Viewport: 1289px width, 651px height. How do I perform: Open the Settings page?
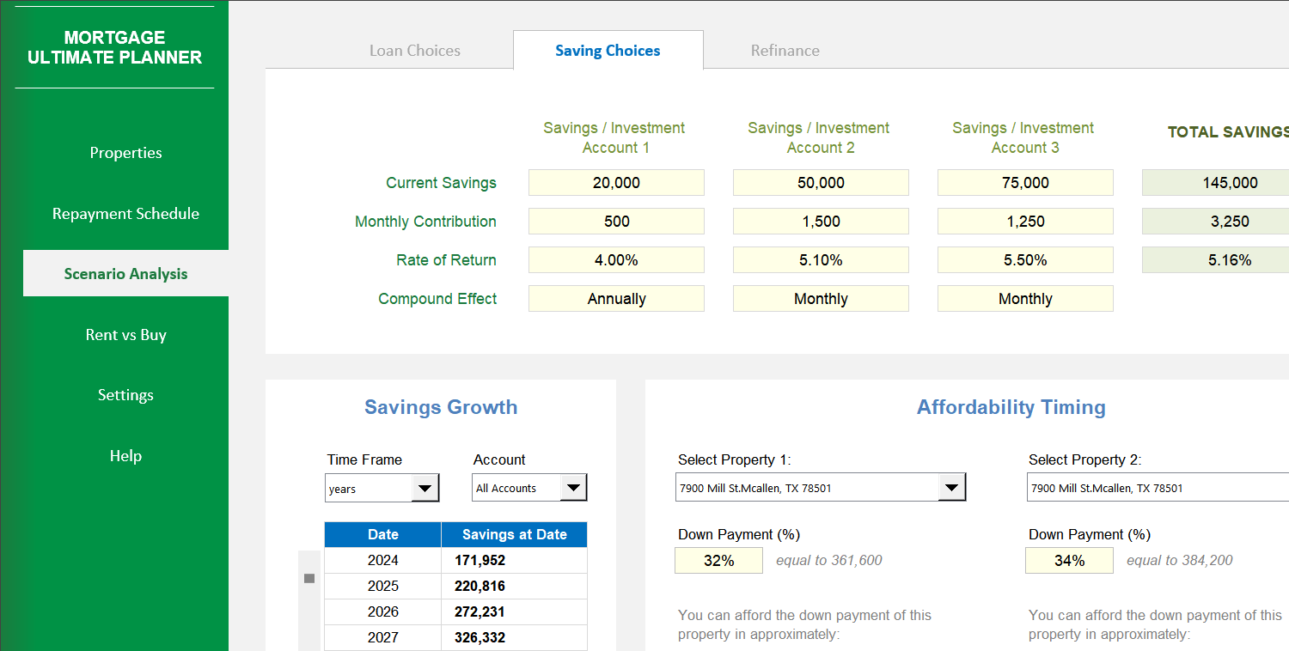pos(125,394)
